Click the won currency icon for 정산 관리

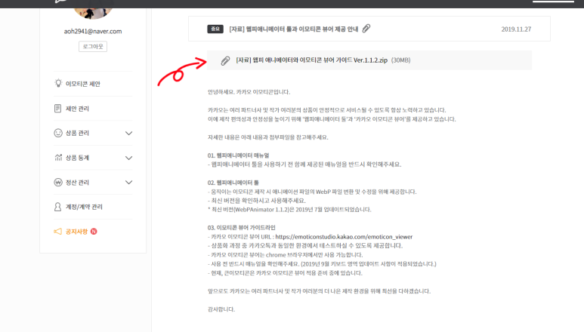click(58, 182)
